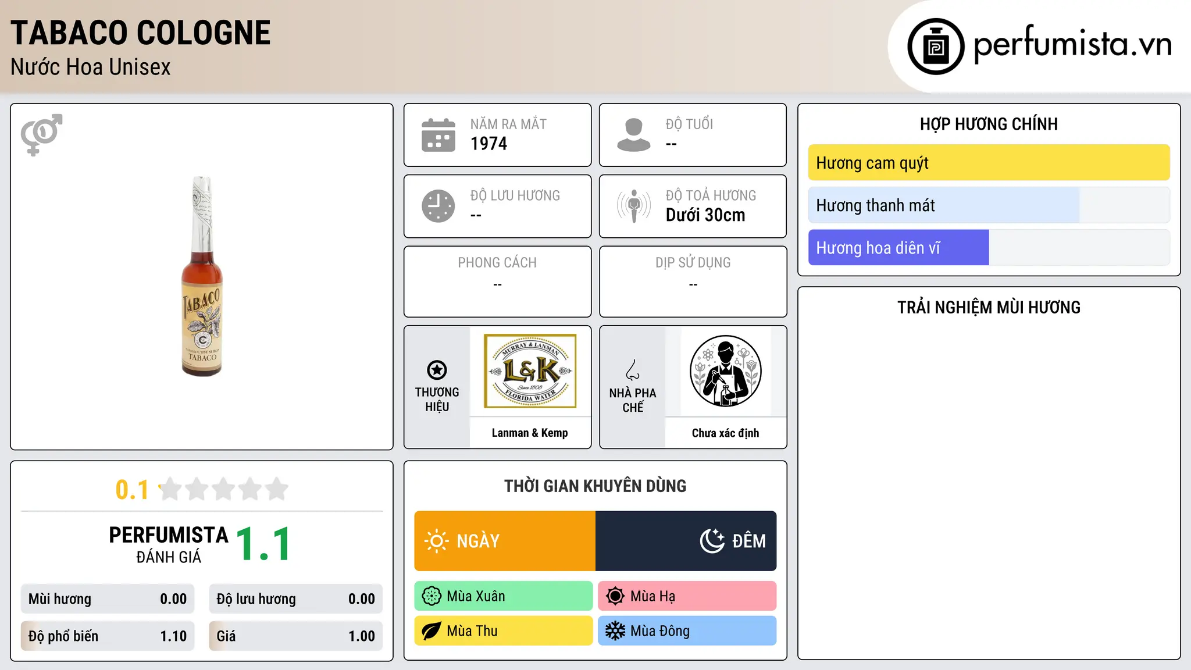Image resolution: width=1191 pixels, height=670 pixels.
Task: Click the green 1.1 Perfumista rating
Action: click(263, 544)
